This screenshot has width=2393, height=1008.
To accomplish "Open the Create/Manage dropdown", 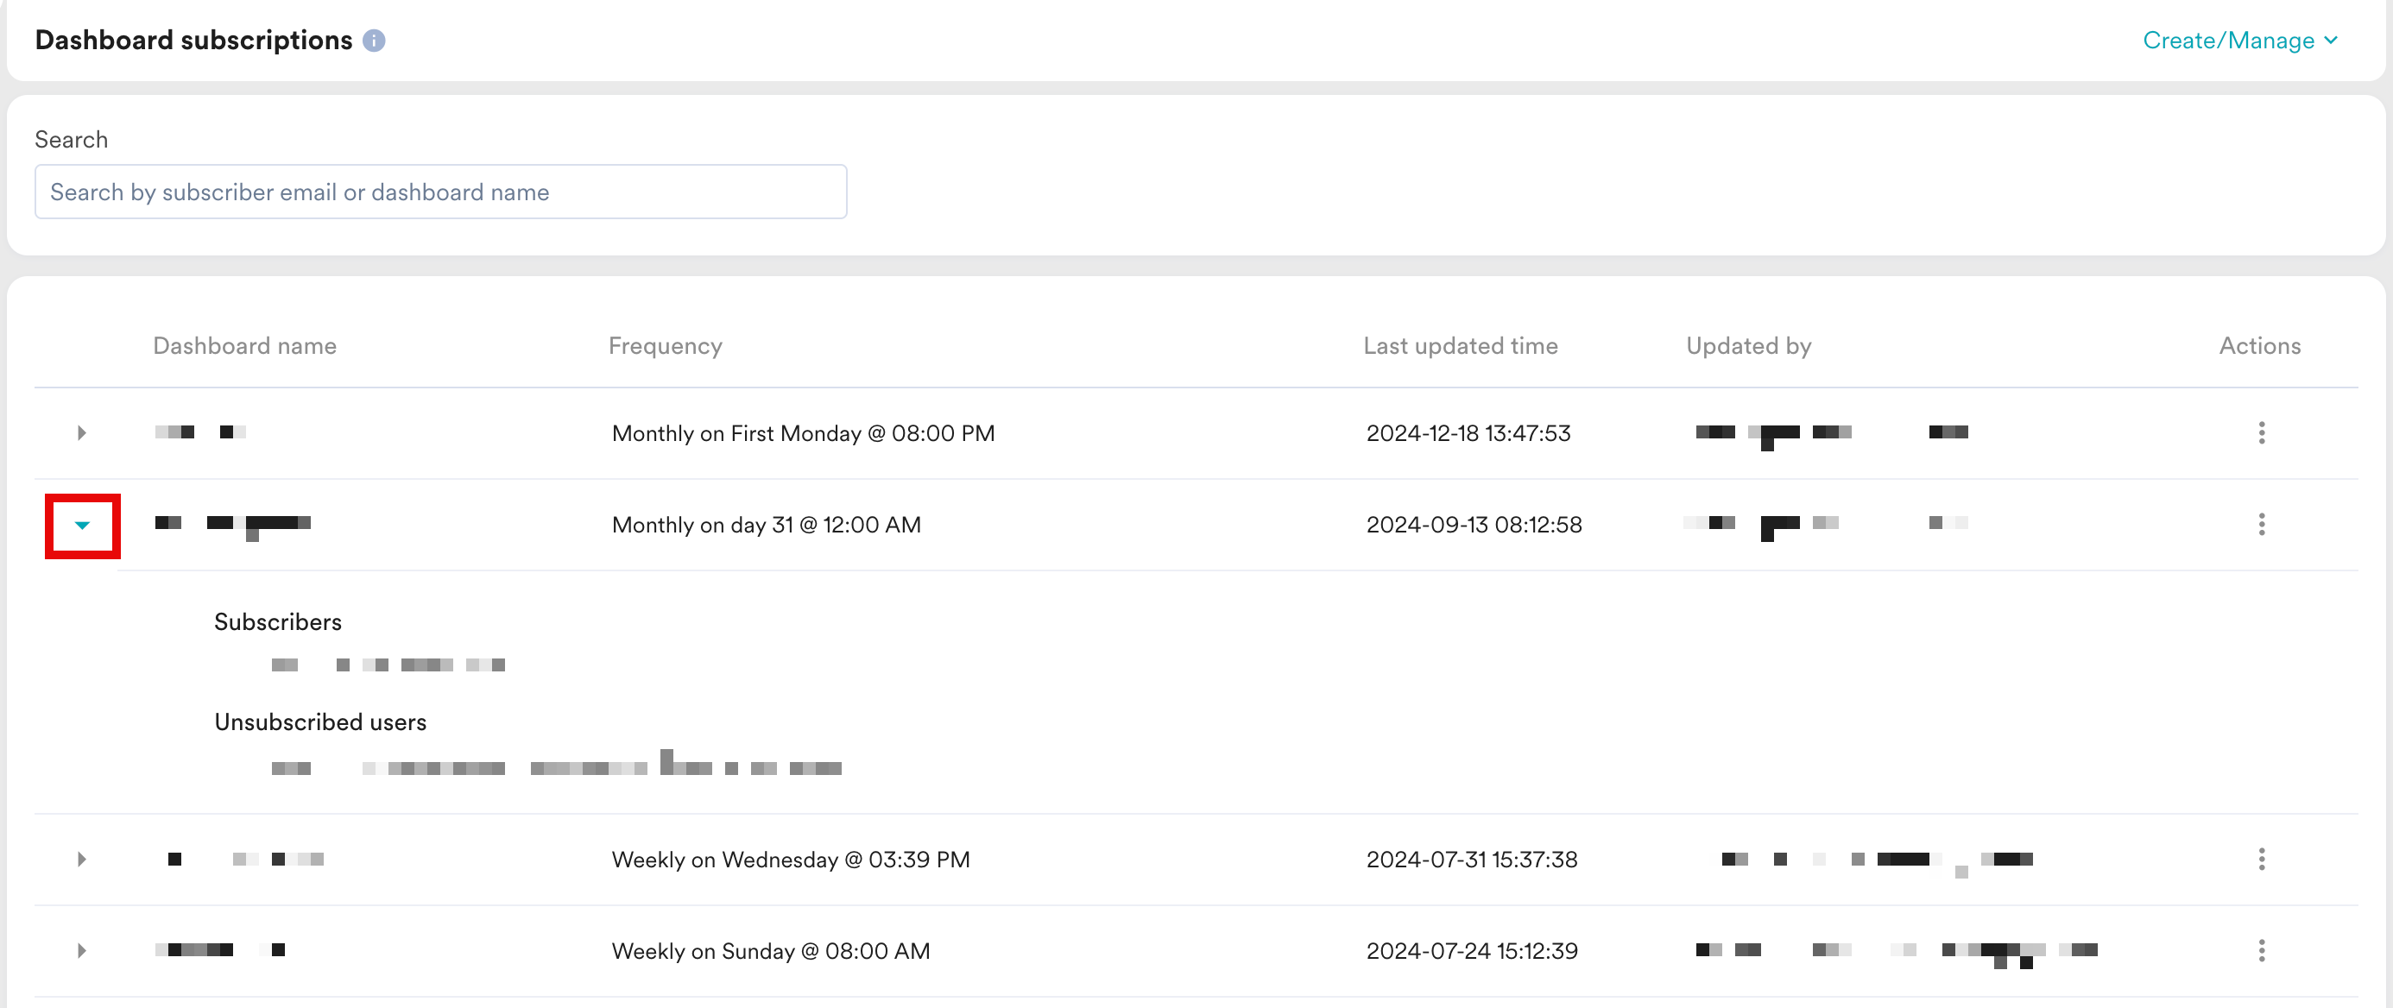I will [x=2238, y=41].
